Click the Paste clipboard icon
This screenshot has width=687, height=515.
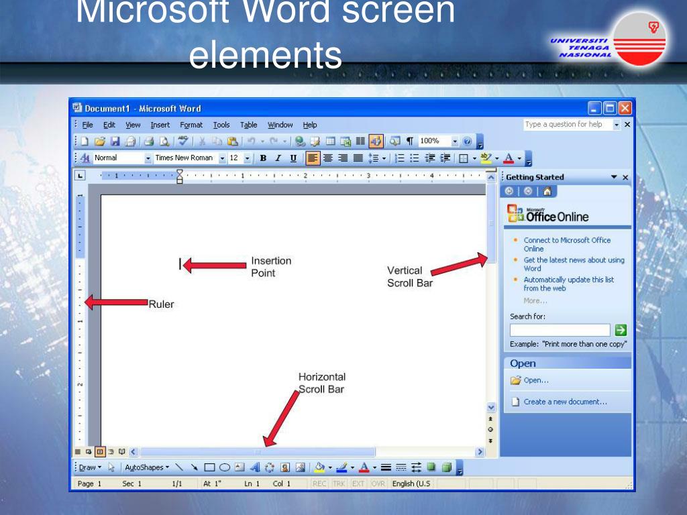point(233,141)
